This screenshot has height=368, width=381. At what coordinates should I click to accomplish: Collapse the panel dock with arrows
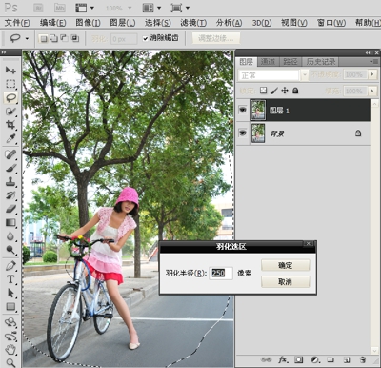[x=368, y=52]
